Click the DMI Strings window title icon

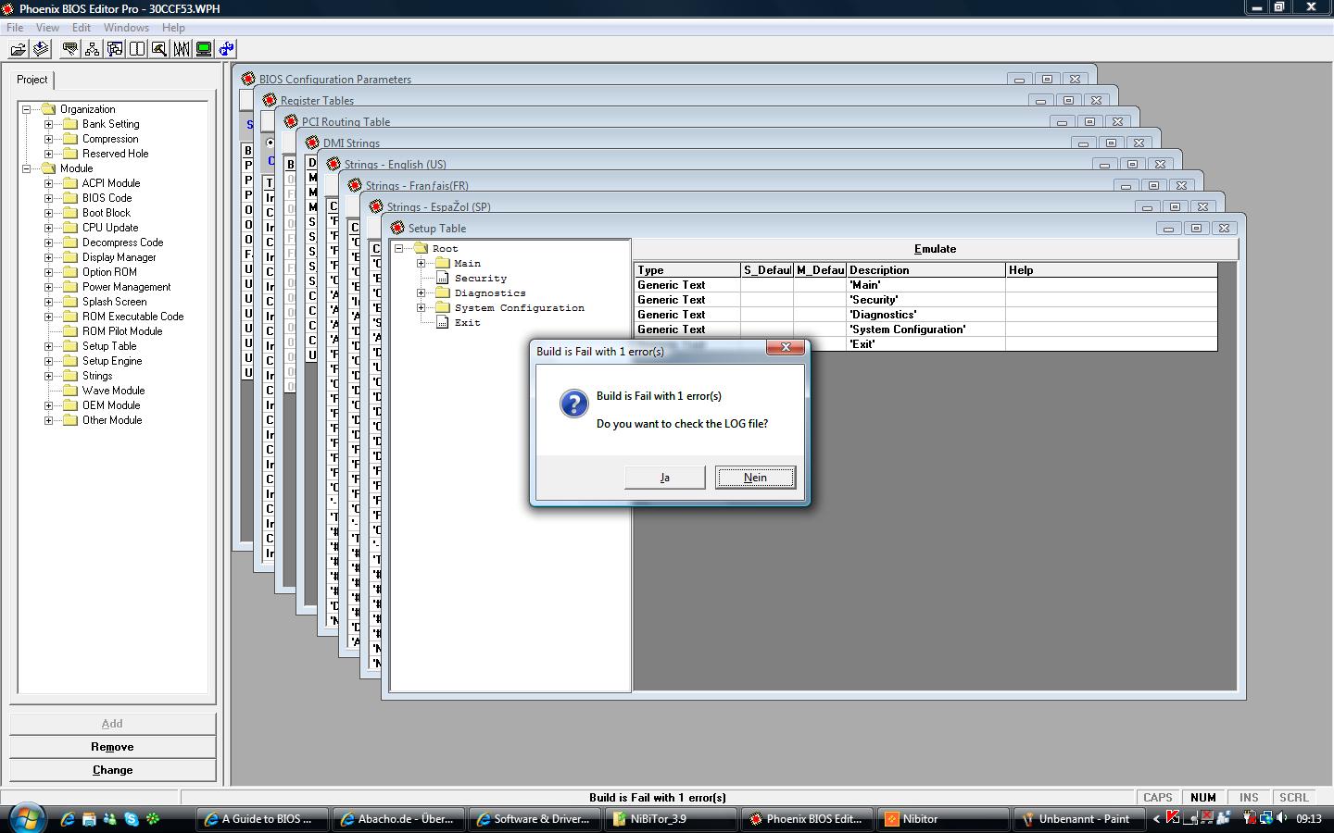[x=312, y=143]
